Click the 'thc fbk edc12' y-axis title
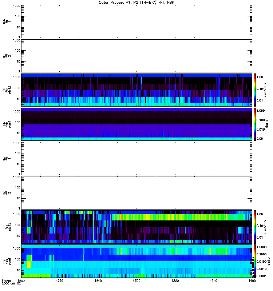The width and height of the screenshot is (273, 291). point(7,227)
